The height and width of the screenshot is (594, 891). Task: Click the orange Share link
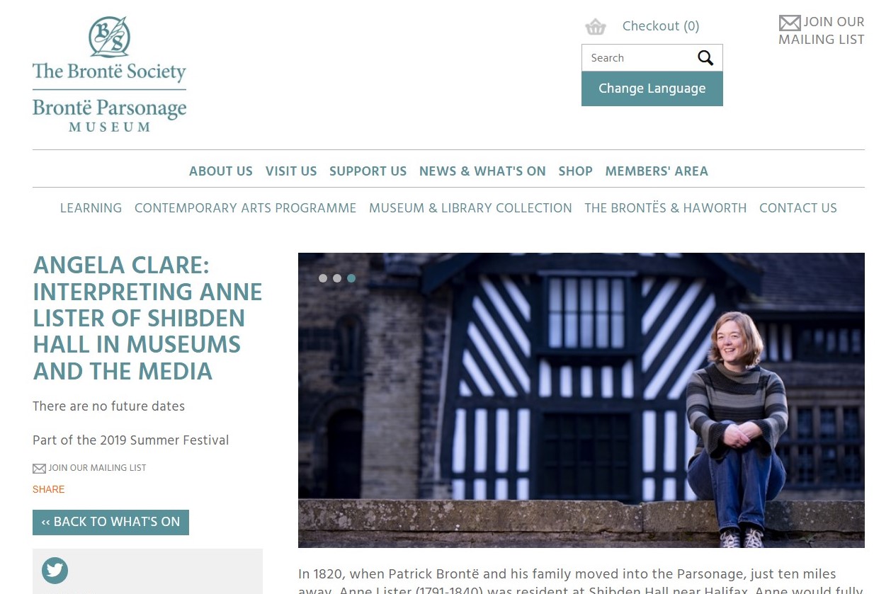tap(48, 489)
